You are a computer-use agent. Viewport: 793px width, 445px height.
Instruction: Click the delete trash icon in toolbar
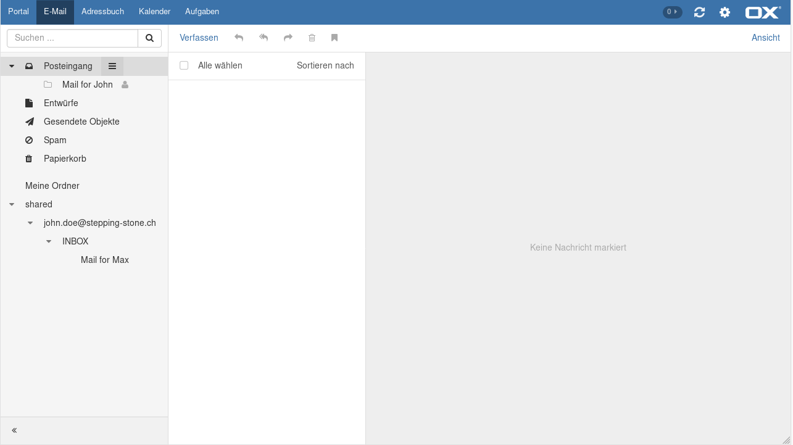point(312,38)
